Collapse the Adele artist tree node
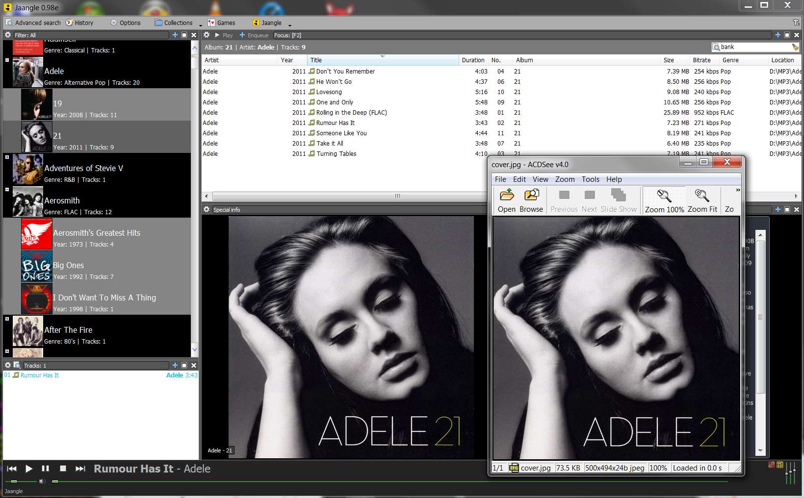The width and height of the screenshot is (804, 498). pyautogui.click(x=7, y=60)
